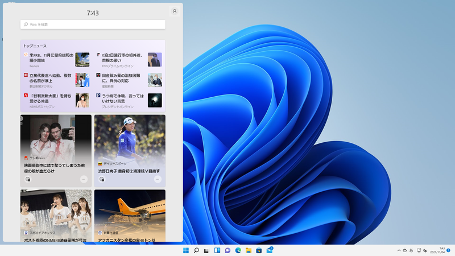Switch Japanese IME mode (あ)
Image resolution: width=455 pixels, height=256 pixels.
[411, 250]
